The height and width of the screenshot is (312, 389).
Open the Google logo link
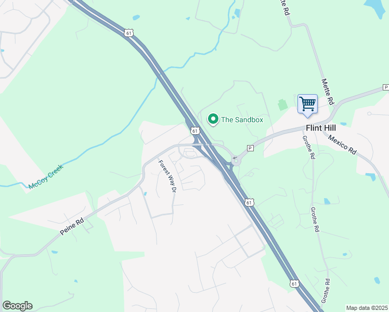pos(17,306)
